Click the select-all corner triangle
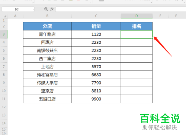Viewport: 186px width, 135px height. coord(5,16)
